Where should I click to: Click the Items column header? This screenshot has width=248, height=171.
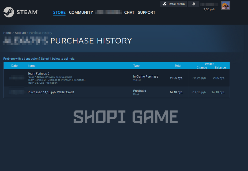[x=31, y=66]
